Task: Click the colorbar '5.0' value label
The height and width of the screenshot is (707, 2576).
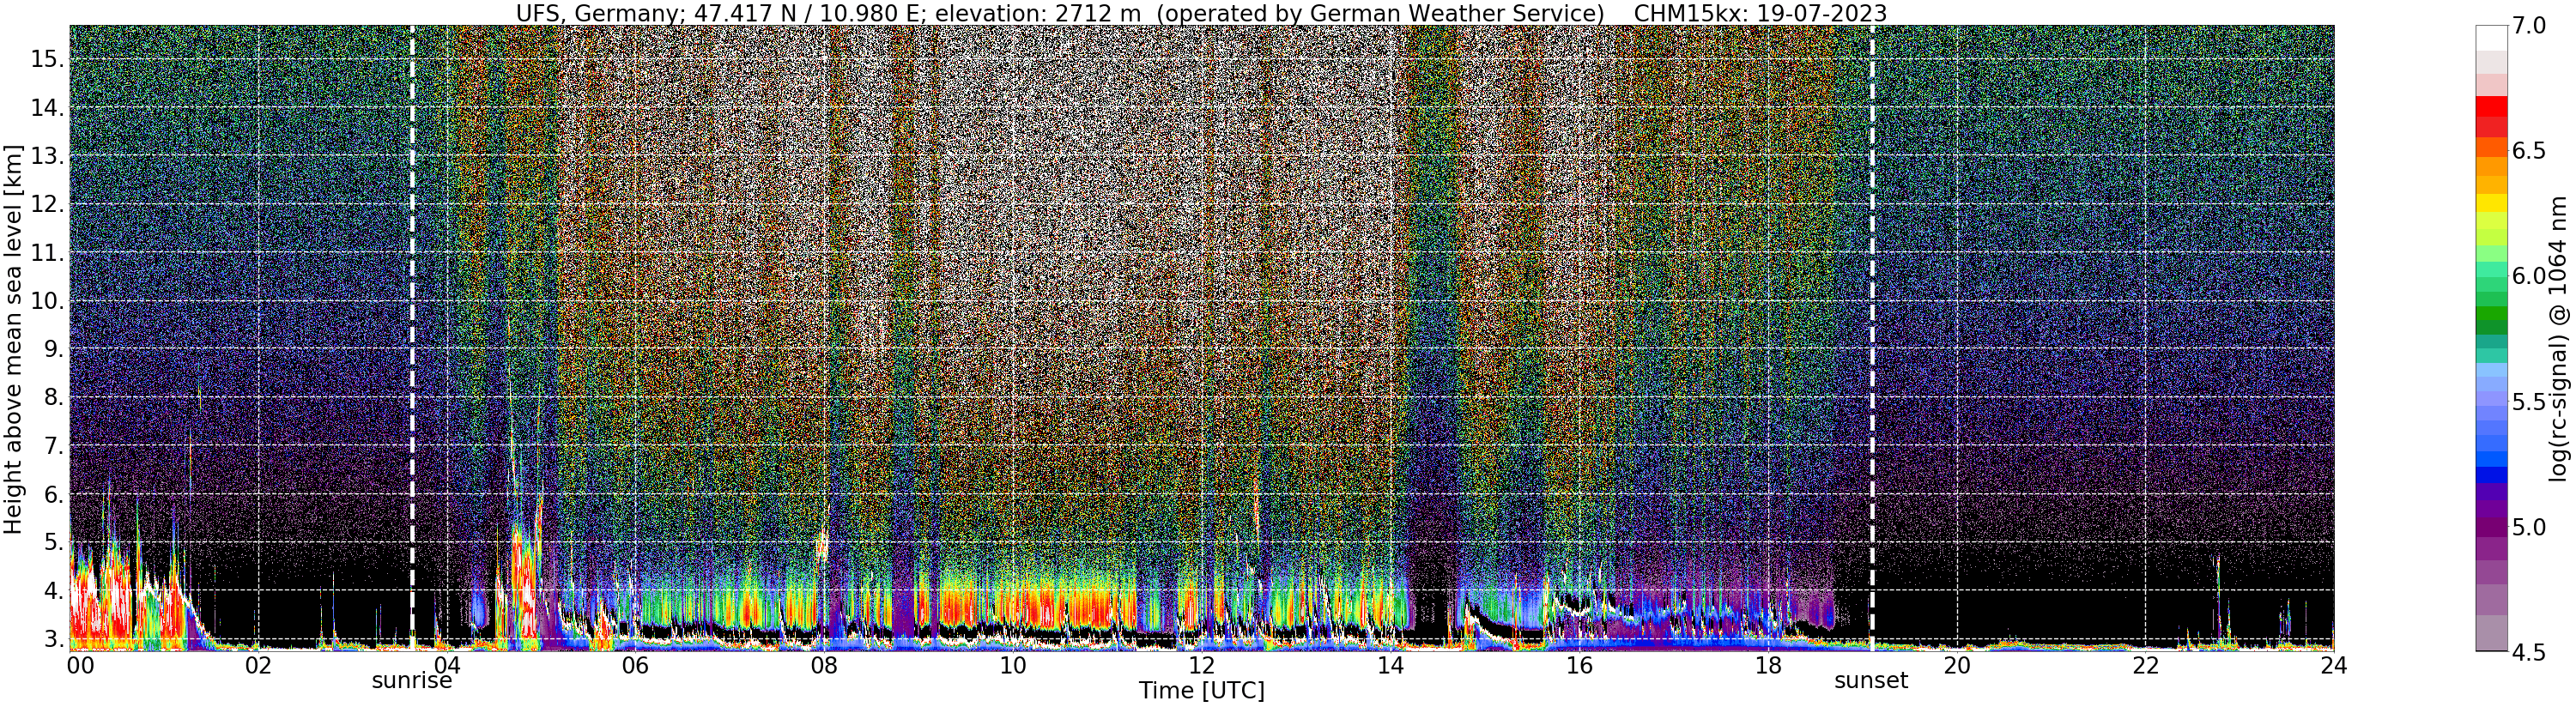Action: 2529,527
